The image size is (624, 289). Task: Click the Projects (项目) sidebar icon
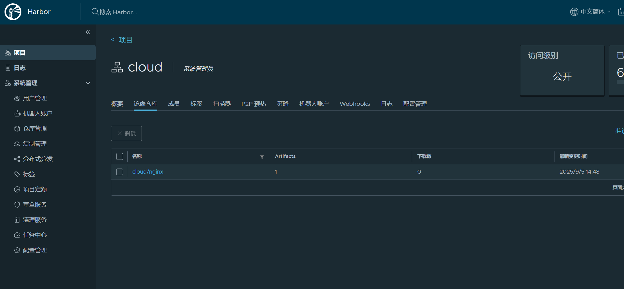pyautogui.click(x=8, y=53)
